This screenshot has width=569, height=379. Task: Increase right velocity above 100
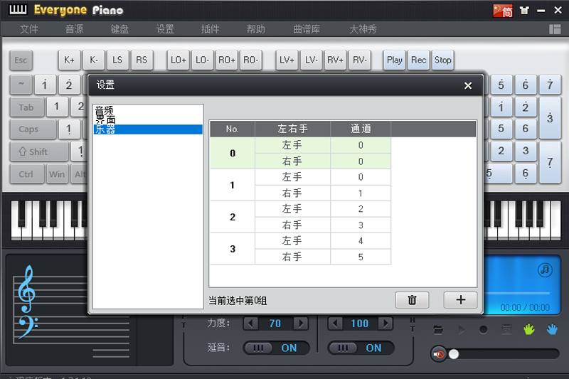click(385, 324)
